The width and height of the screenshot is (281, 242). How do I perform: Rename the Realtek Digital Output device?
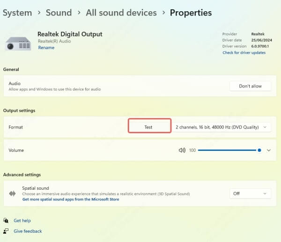click(x=46, y=48)
